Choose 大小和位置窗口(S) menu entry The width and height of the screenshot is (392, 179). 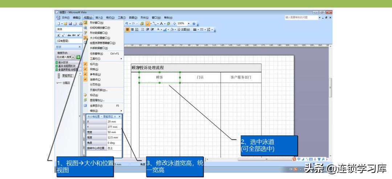(x=104, y=38)
